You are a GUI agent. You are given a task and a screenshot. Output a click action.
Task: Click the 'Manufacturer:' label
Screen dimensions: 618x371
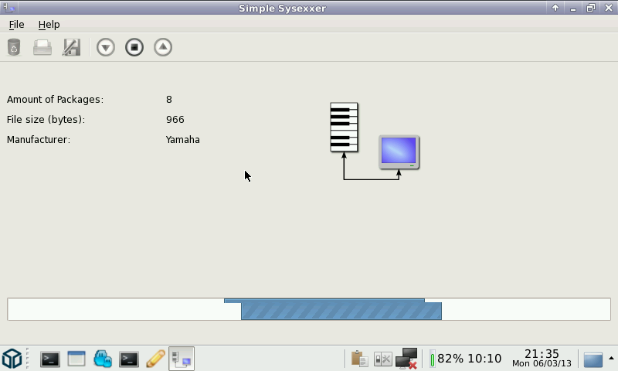[x=39, y=140]
